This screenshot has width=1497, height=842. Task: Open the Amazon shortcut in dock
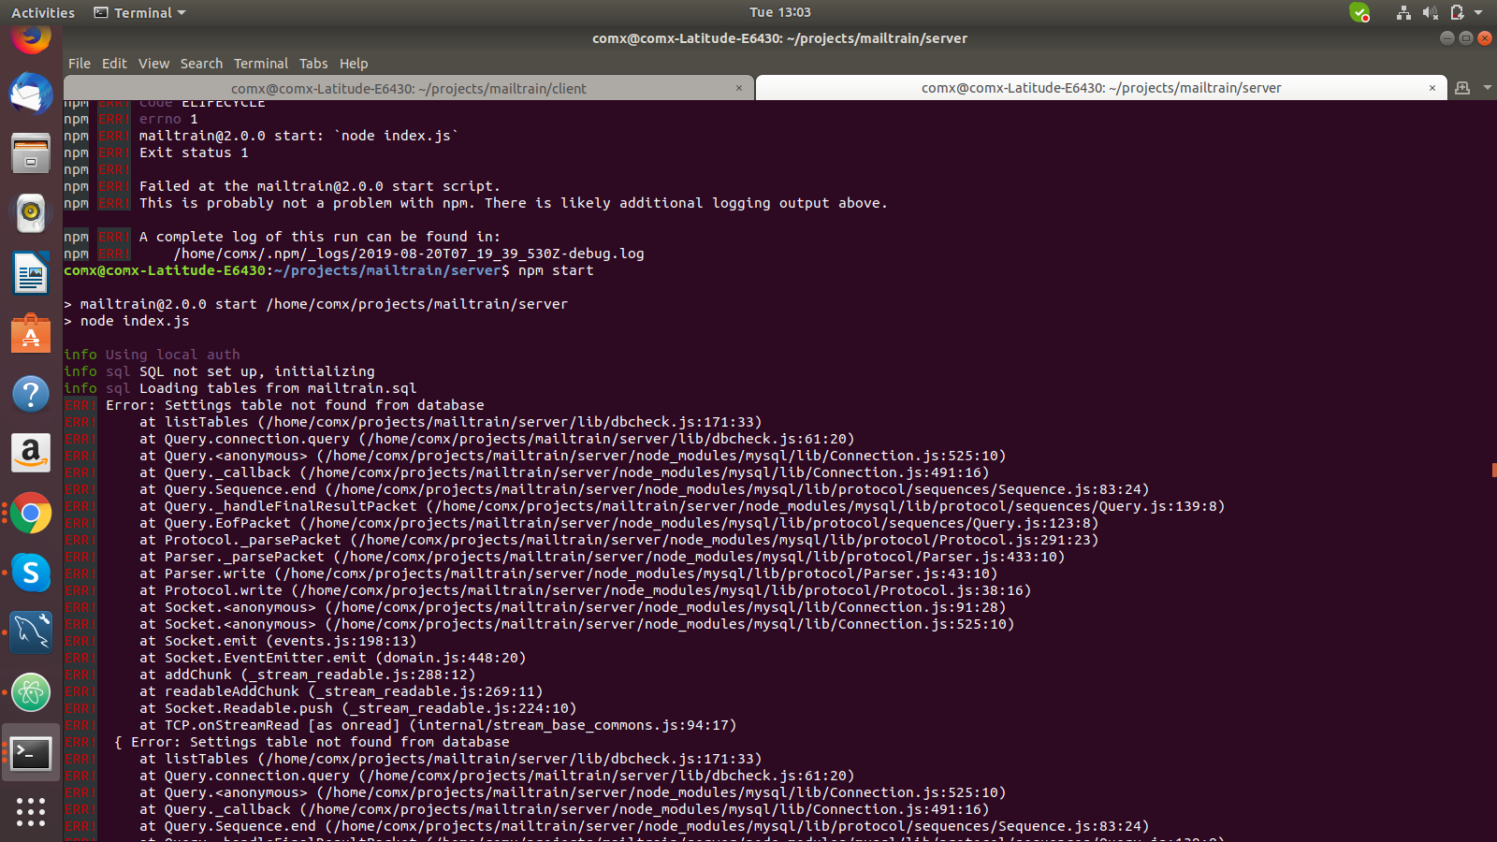[31, 453]
